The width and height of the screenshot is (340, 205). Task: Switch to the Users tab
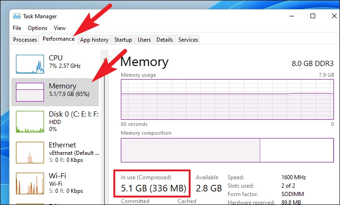point(144,40)
